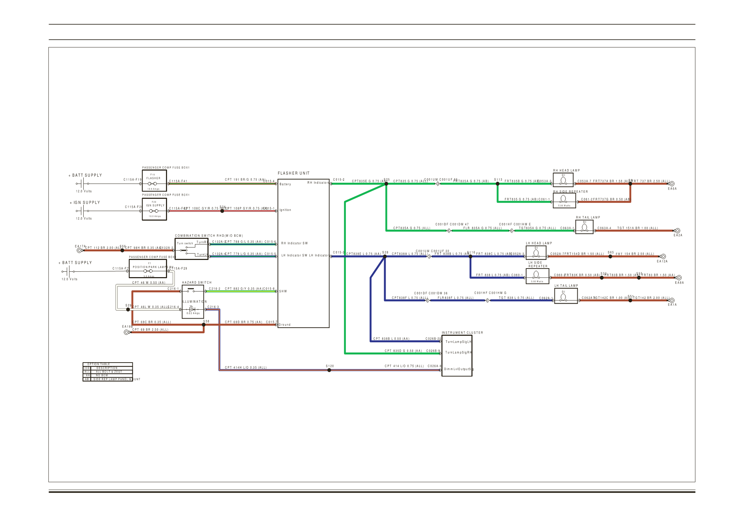The image size is (744, 526).
Task: Select splice node S25 on green wire
Action: pos(386,184)
